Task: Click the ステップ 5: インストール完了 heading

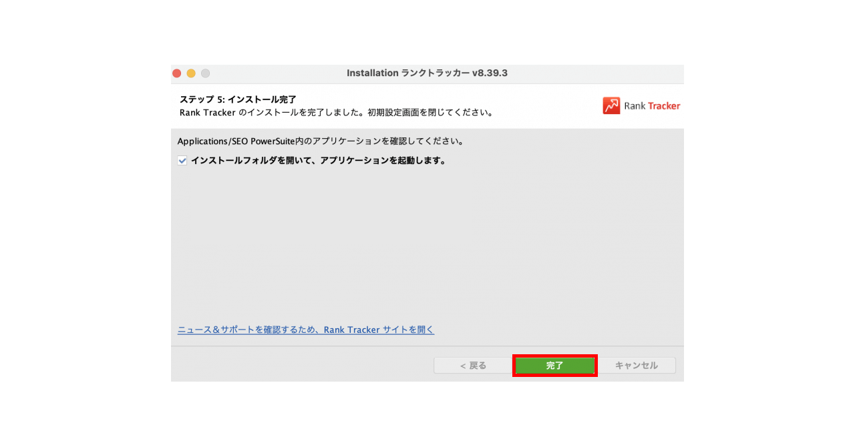Action: tap(238, 99)
